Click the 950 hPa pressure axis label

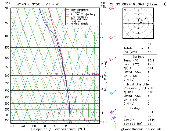8,120
